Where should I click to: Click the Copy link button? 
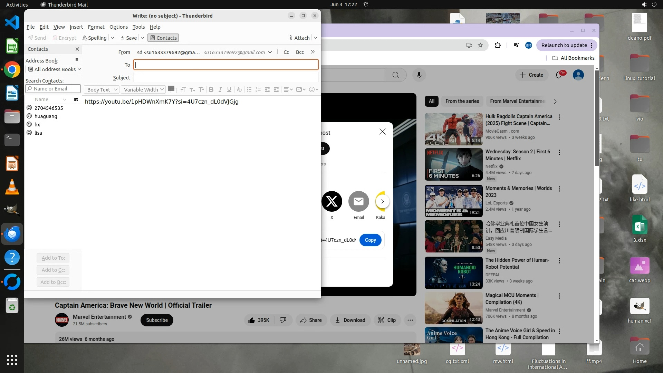click(370, 240)
